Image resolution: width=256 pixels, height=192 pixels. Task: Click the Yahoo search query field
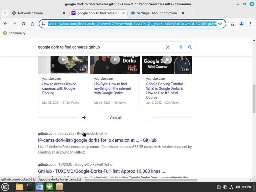(x=101, y=47)
